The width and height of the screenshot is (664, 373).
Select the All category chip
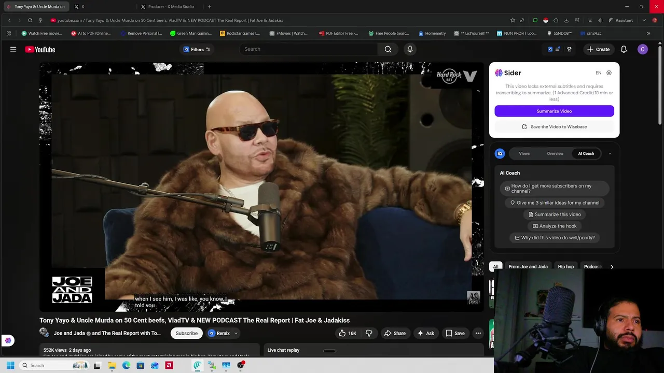point(495,267)
